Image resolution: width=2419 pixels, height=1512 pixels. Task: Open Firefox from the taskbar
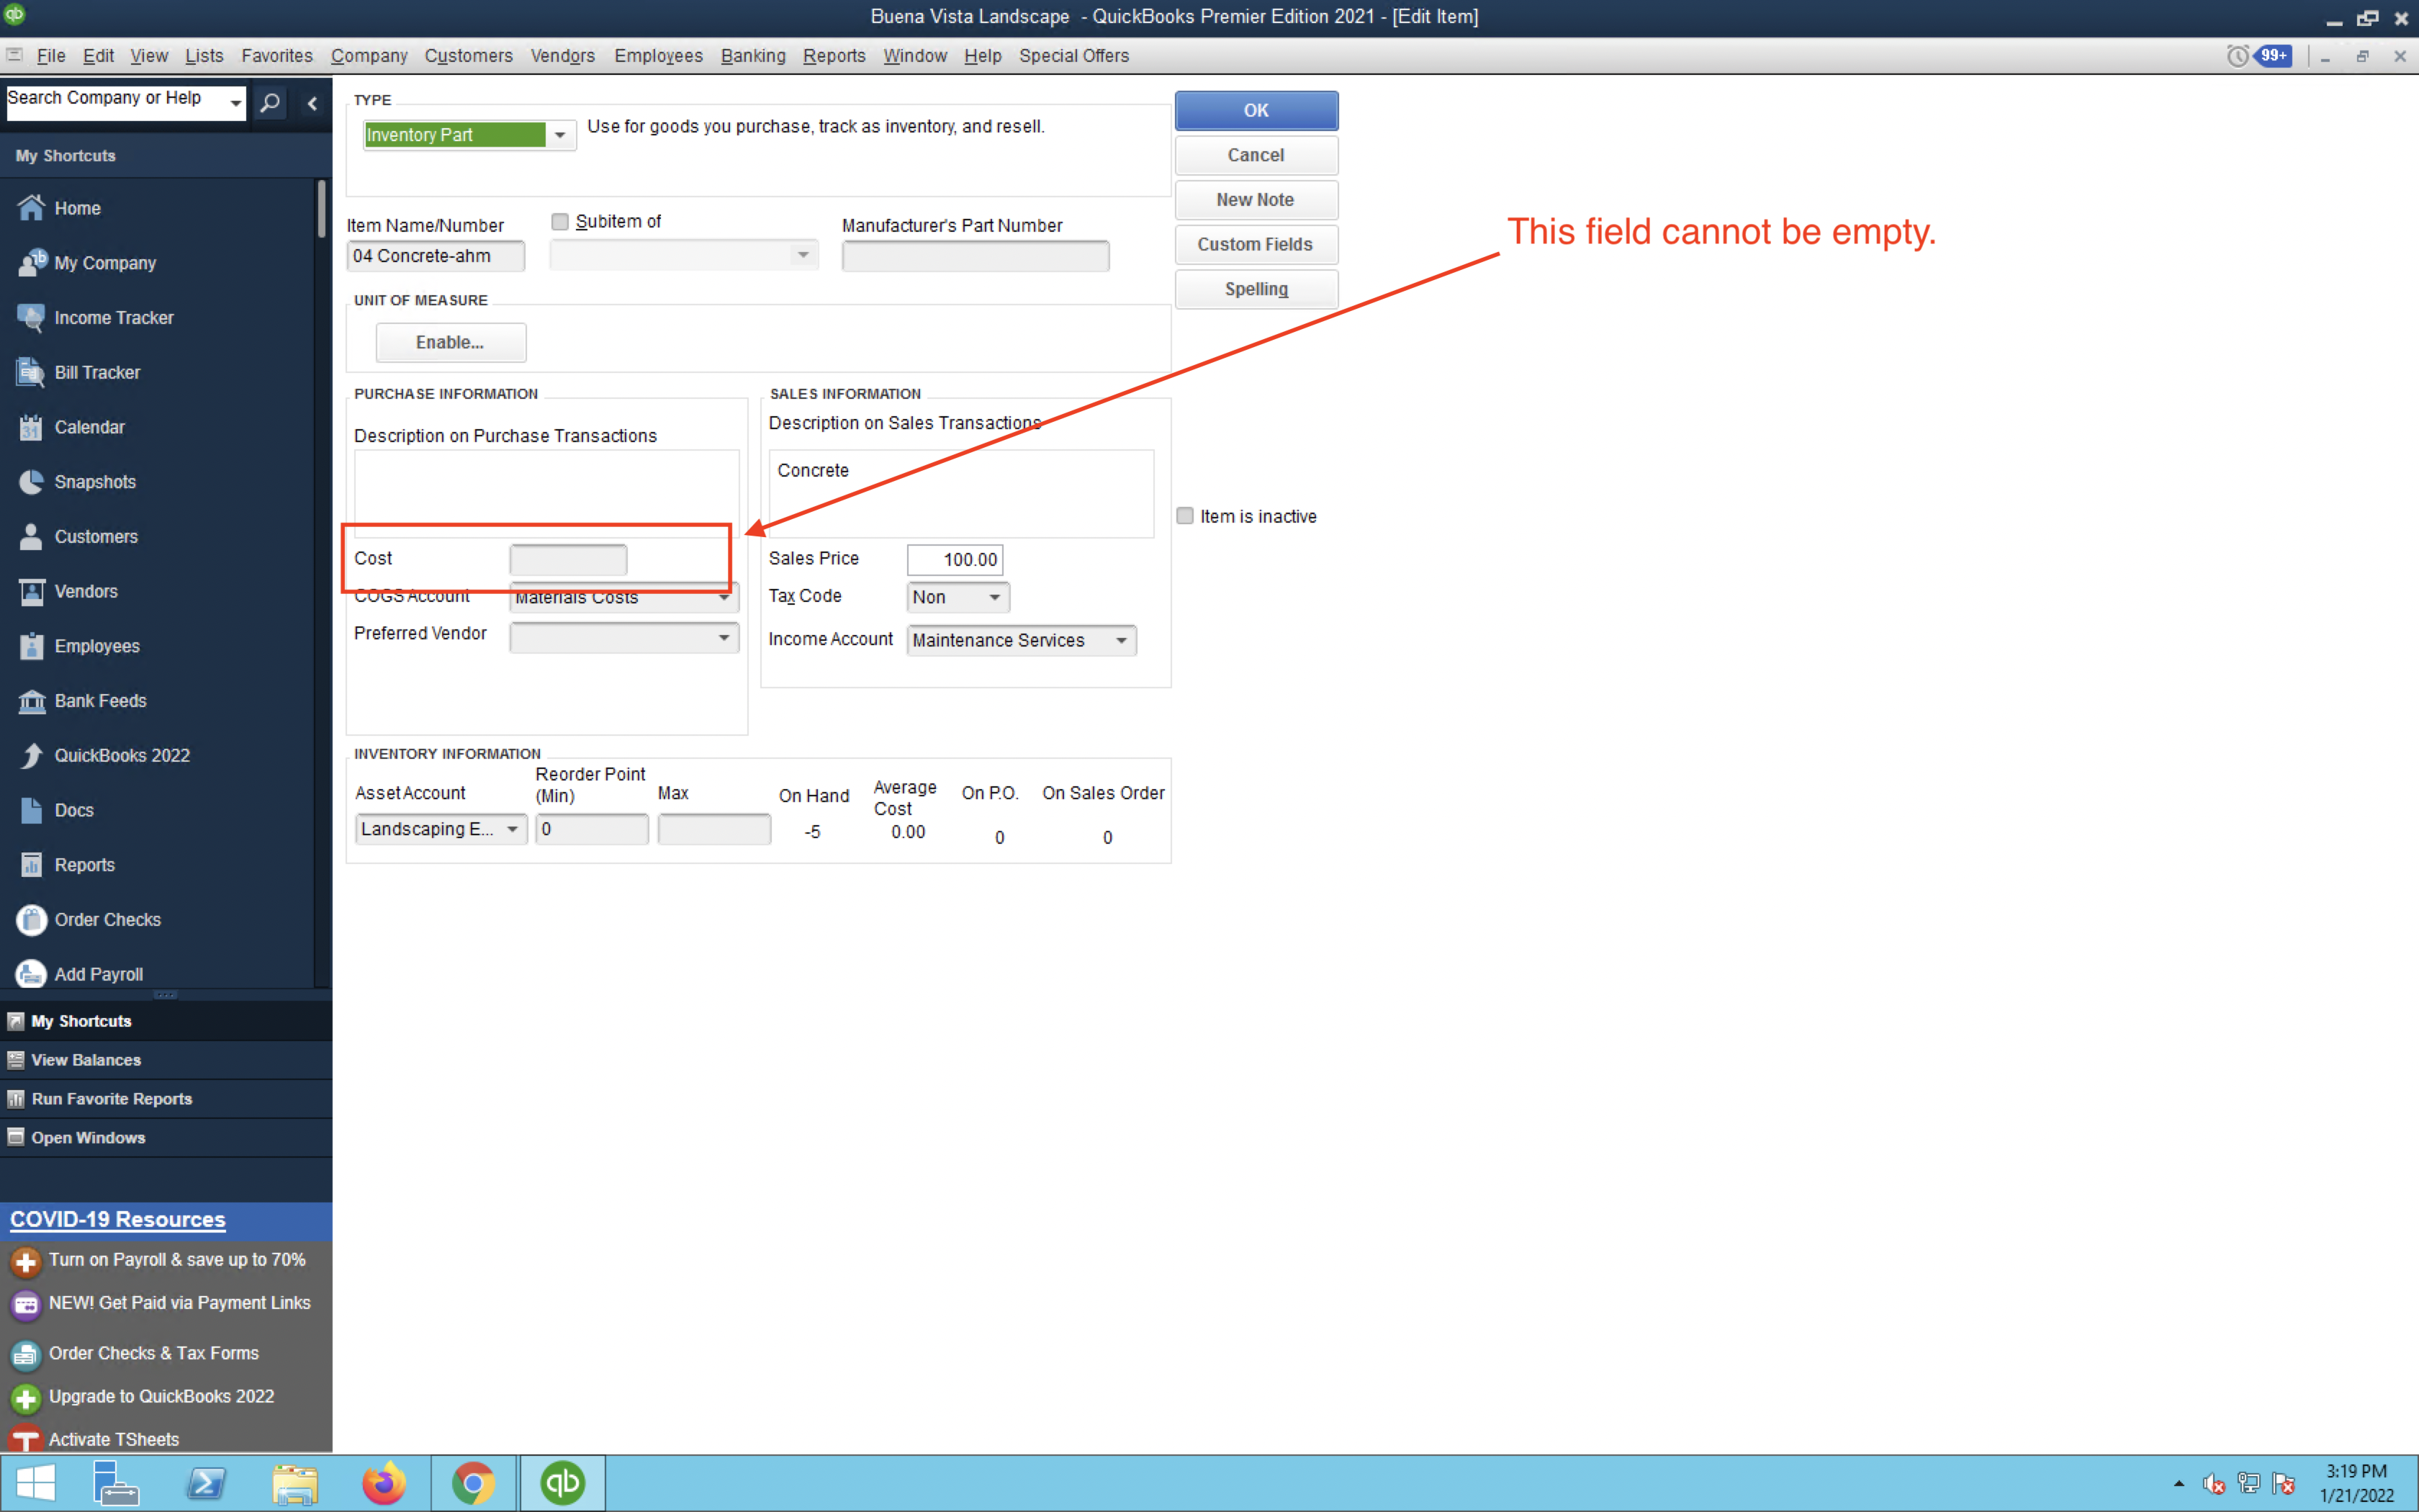[x=384, y=1483]
